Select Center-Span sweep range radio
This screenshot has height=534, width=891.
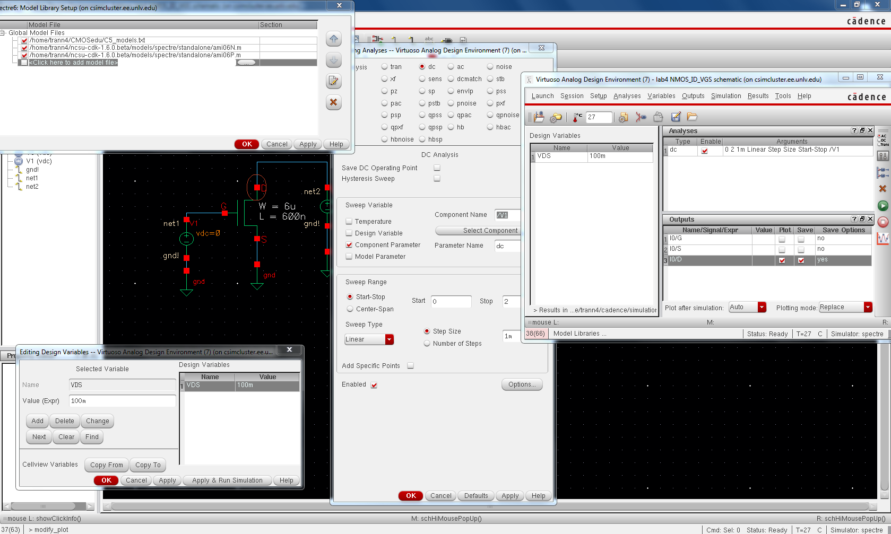pyautogui.click(x=350, y=309)
